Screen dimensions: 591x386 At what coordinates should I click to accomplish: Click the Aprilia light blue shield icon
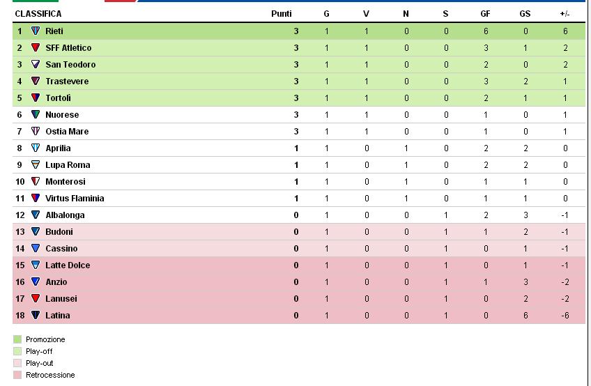click(x=36, y=148)
